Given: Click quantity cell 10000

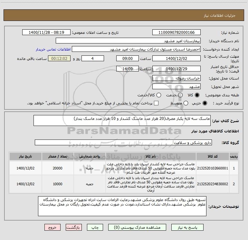Looking at the screenshot, I should (58, 184).
